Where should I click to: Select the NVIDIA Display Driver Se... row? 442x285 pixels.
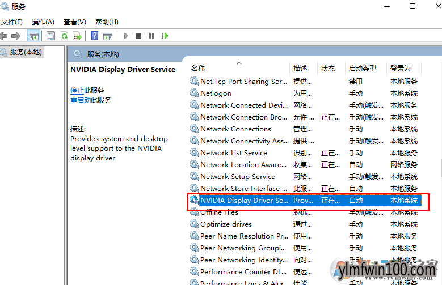pos(305,200)
